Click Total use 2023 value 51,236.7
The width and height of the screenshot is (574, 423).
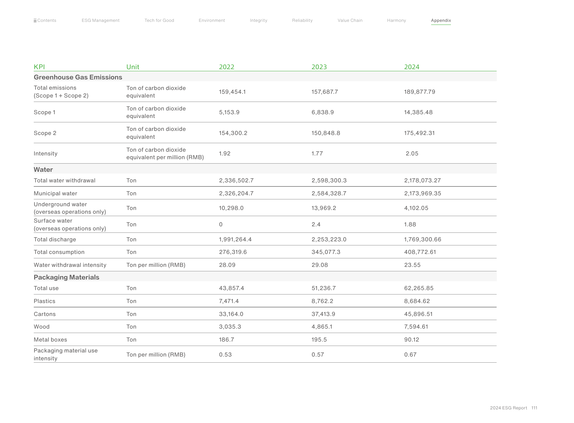(323, 288)
